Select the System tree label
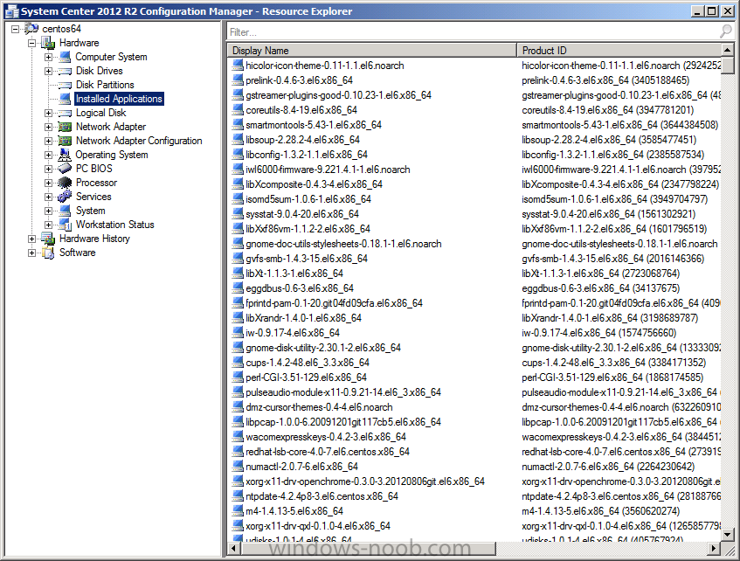This screenshot has height=561, width=740. (x=91, y=211)
